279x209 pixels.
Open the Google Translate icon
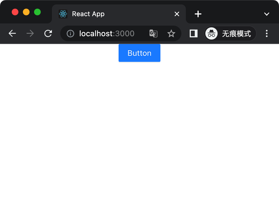pyautogui.click(x=153, y=34)
